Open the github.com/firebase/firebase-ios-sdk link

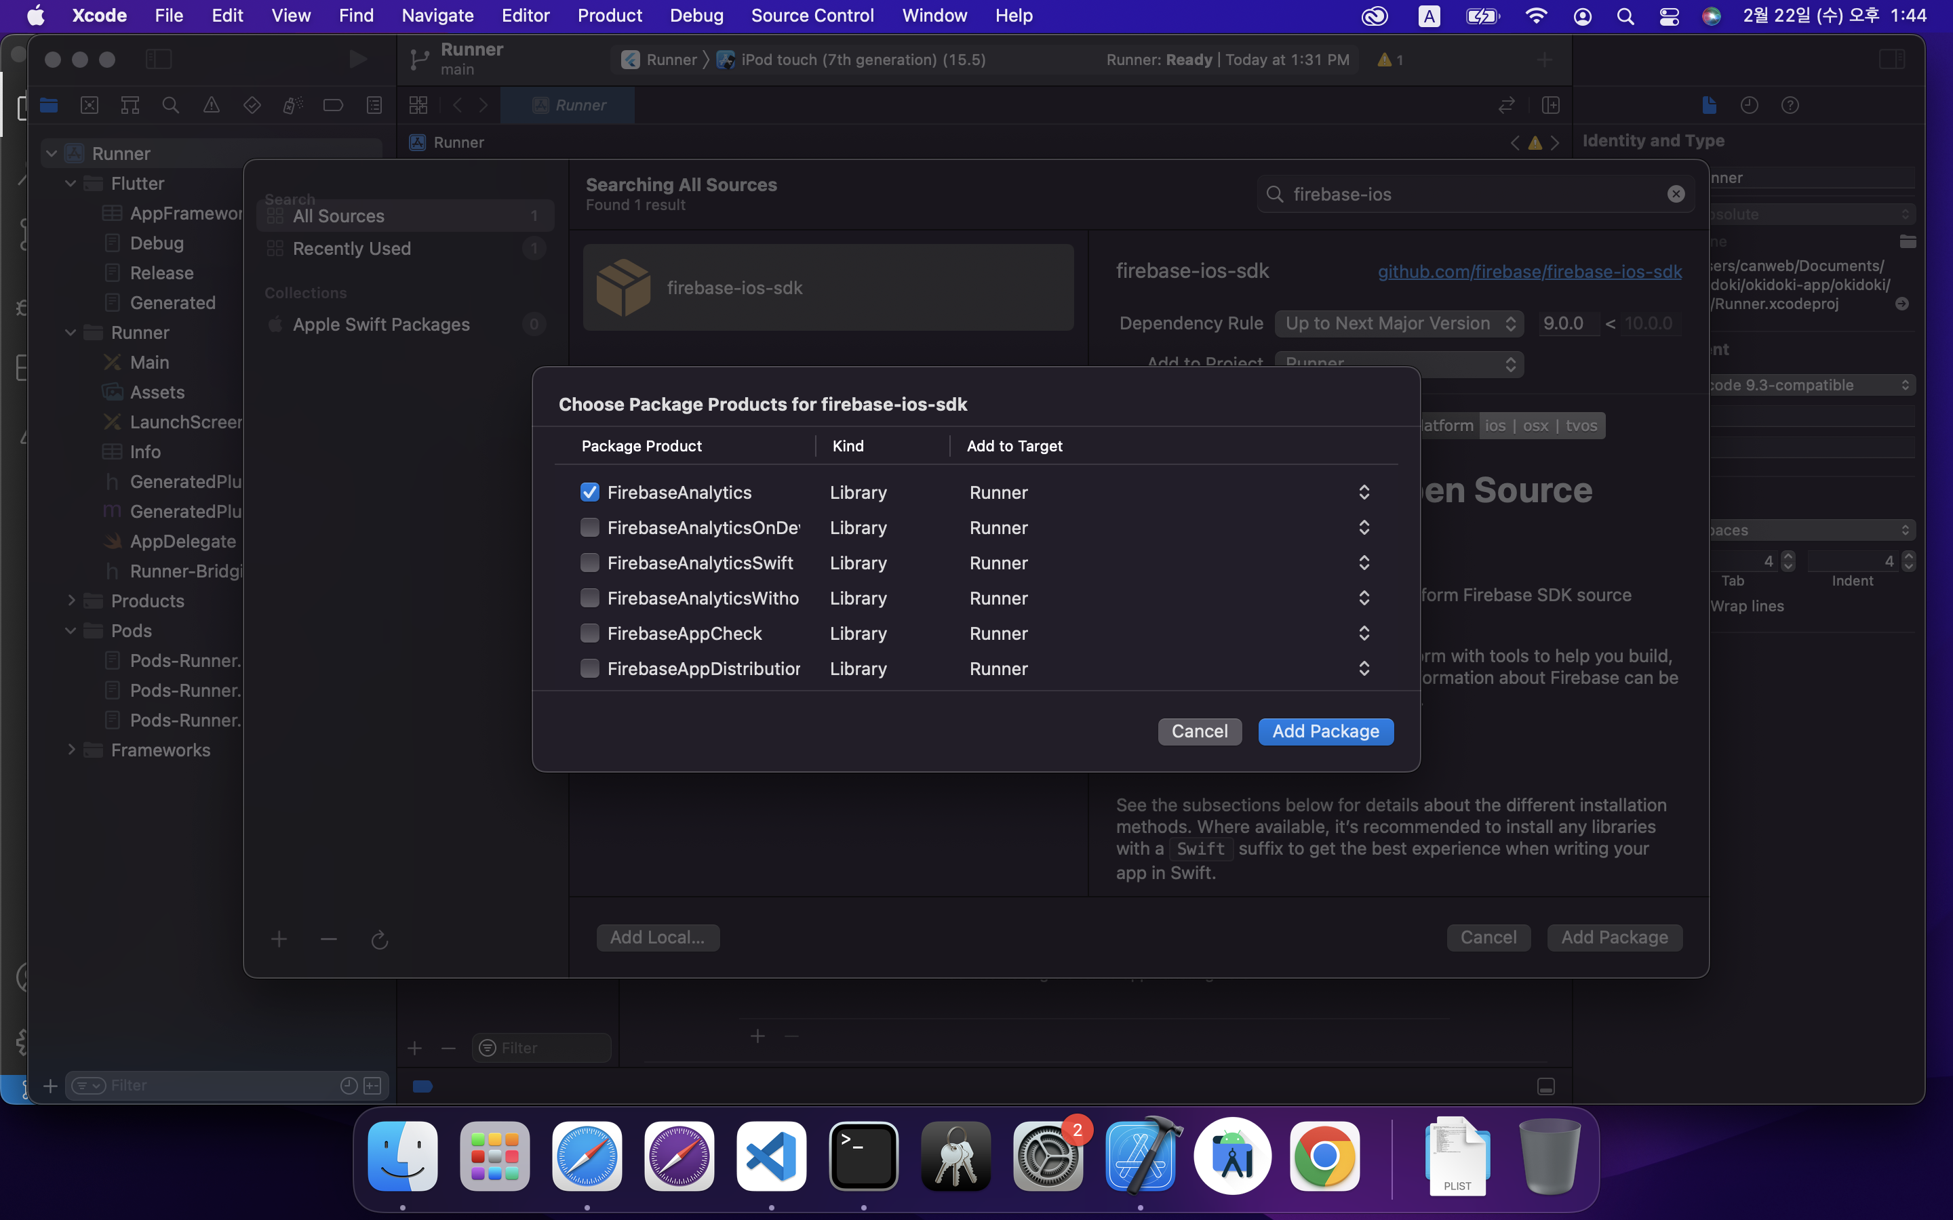pos(1529,272)
